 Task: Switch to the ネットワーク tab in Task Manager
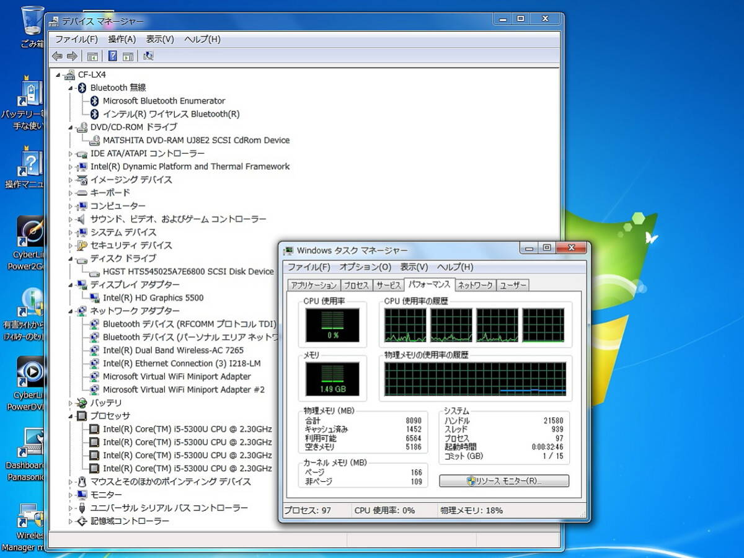click(x=476, y=285)
